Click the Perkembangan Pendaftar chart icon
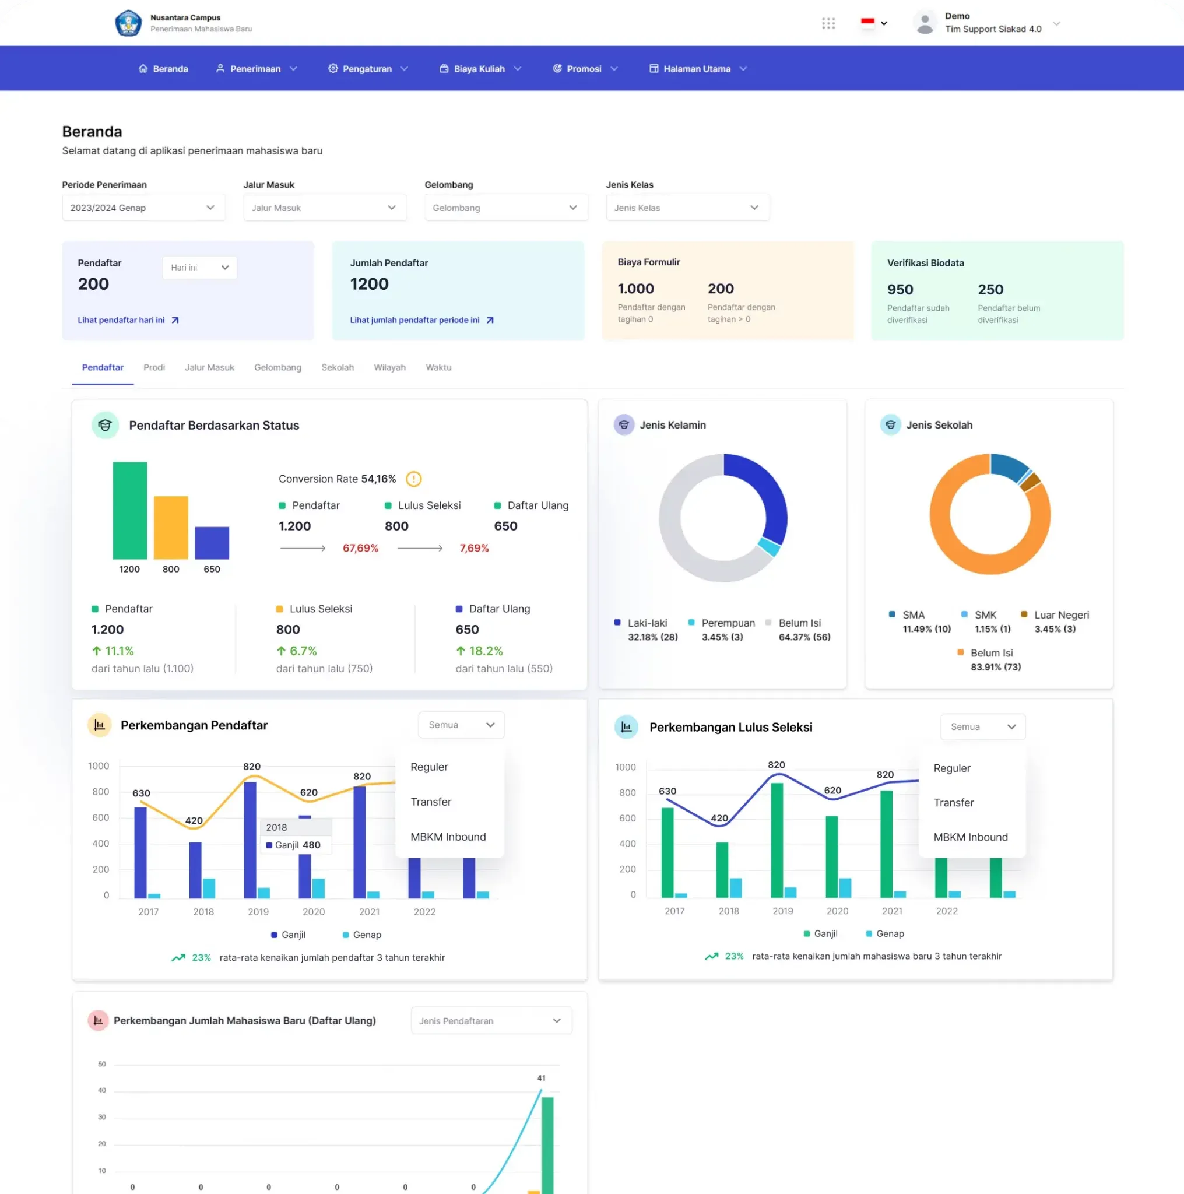Screen dimensions: 1184x1194 pos(100,725)
